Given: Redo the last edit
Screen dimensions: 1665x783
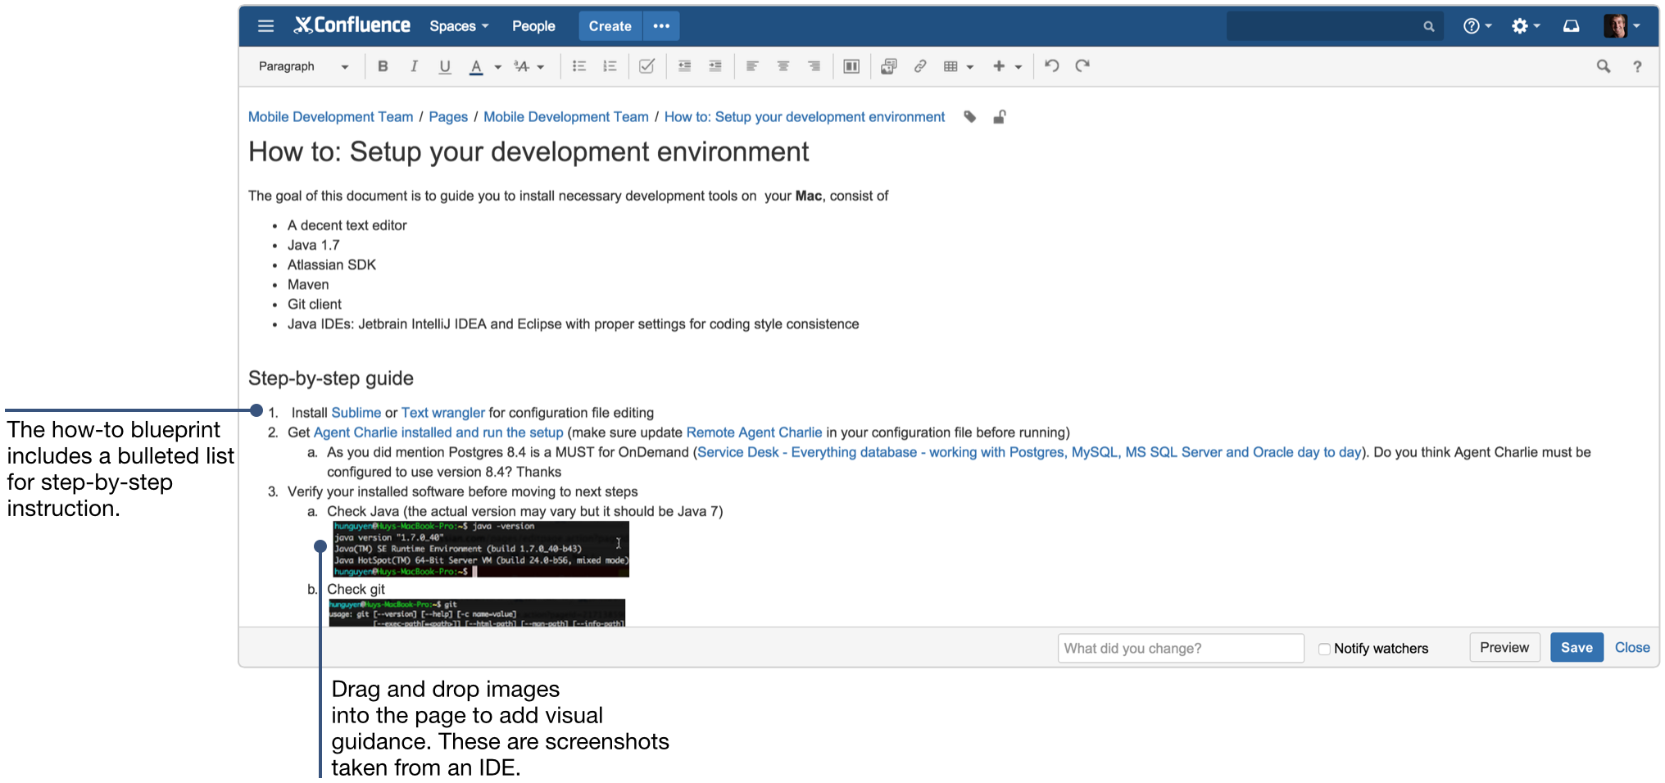Looking at the screenshot, I should point(1082,66).
